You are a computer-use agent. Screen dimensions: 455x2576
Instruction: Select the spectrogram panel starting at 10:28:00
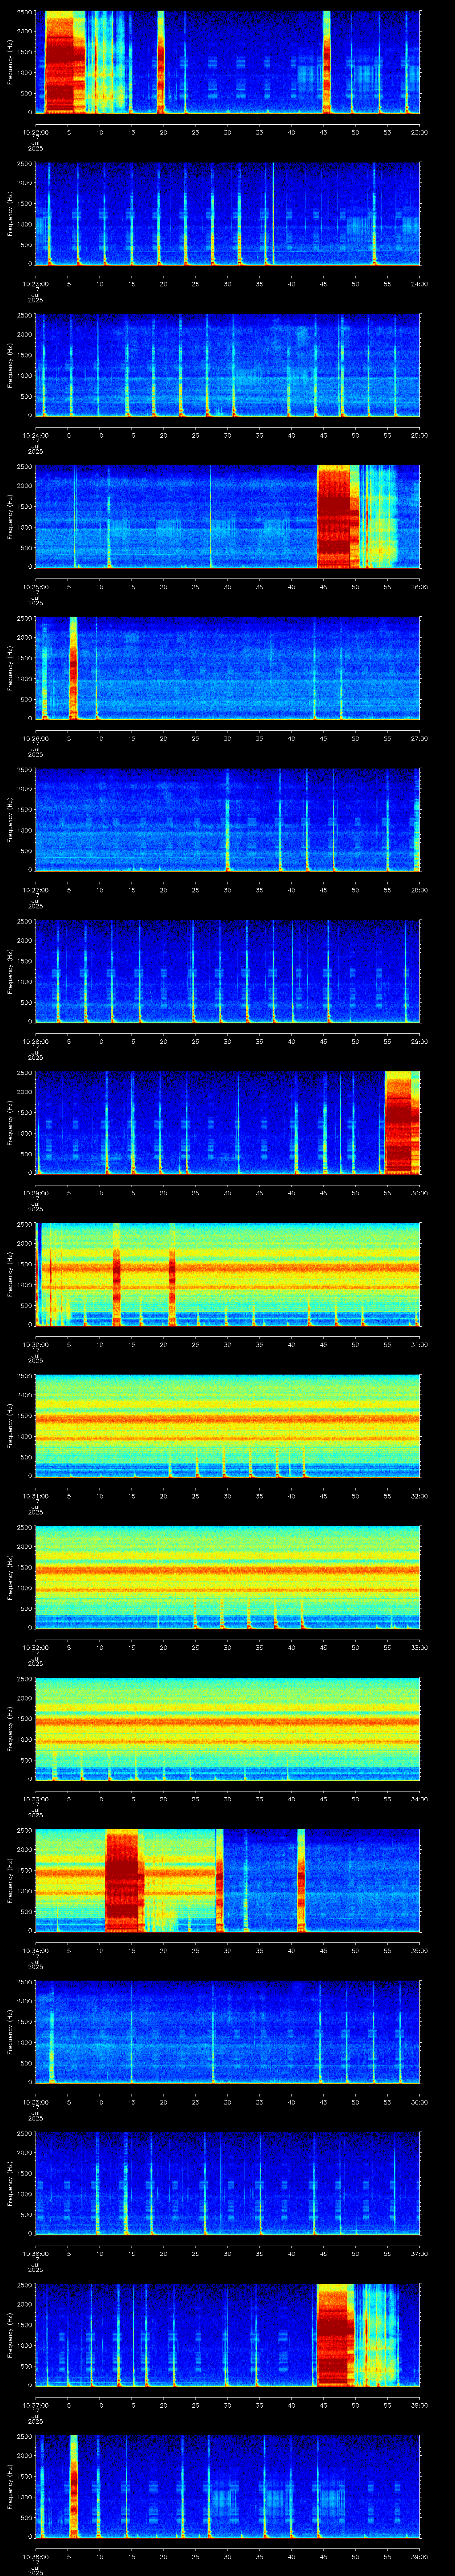click(228, 971)
